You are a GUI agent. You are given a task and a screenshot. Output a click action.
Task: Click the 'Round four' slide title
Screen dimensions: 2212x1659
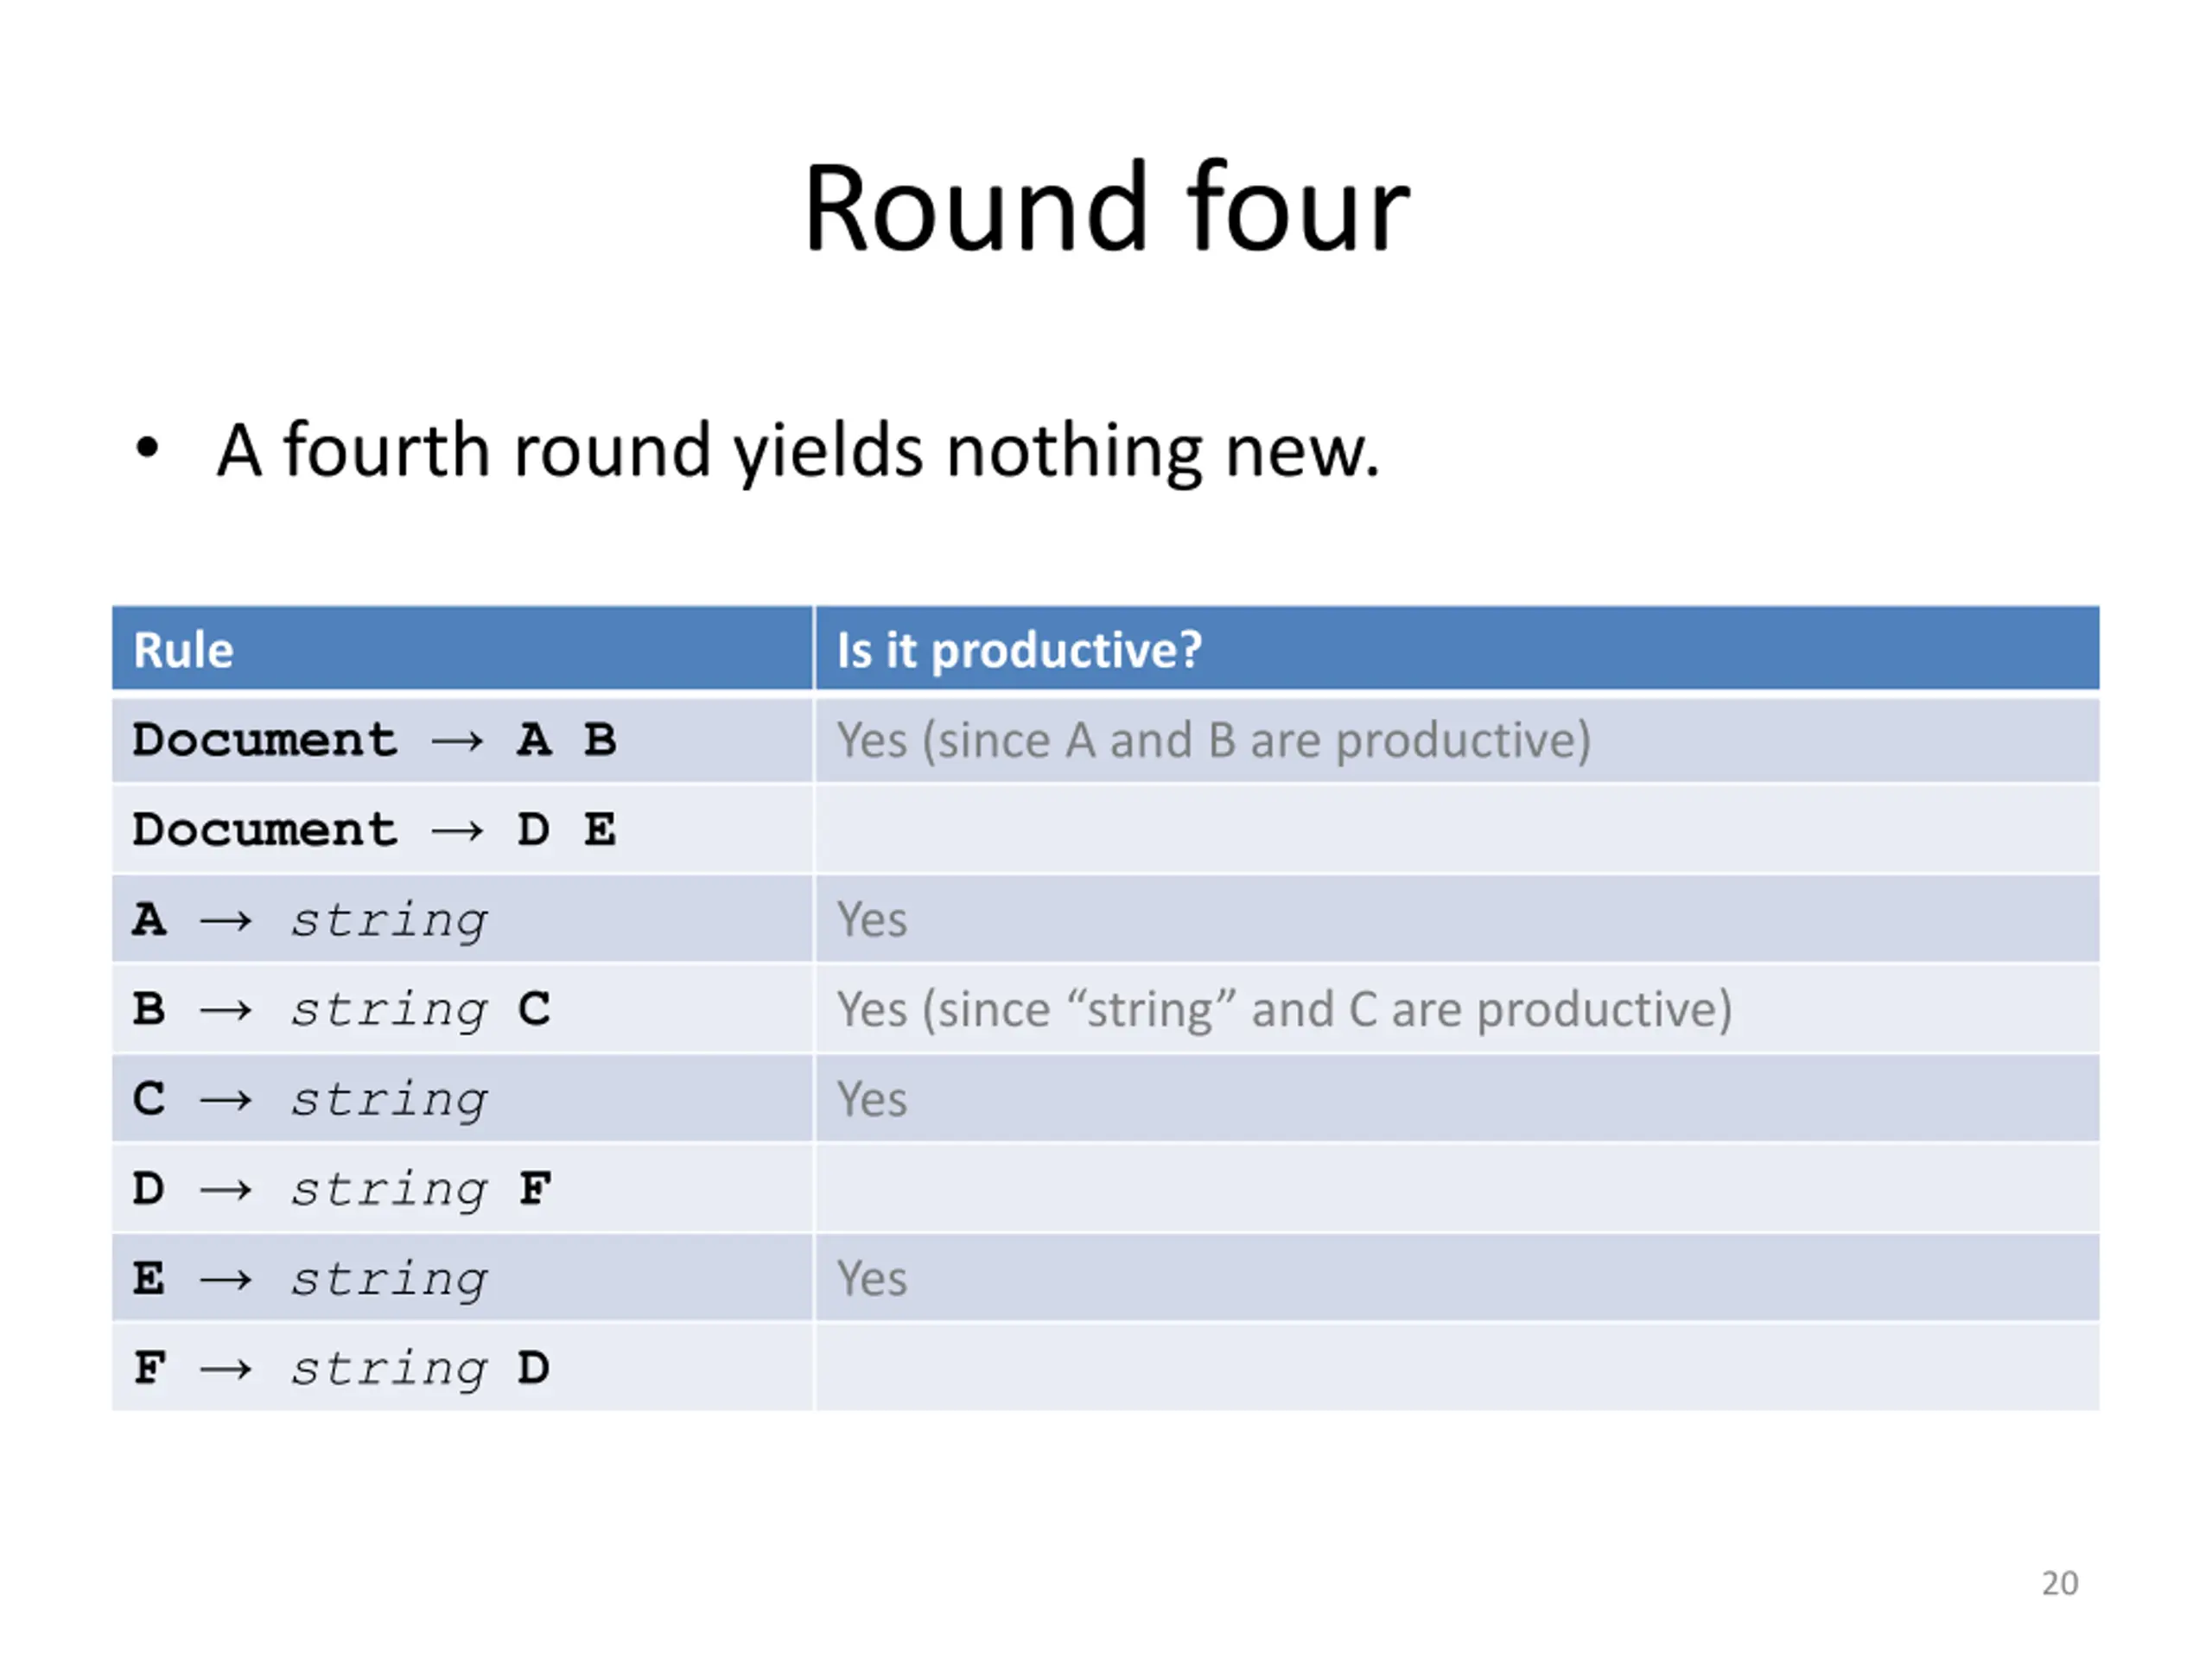click(1106, 208)
